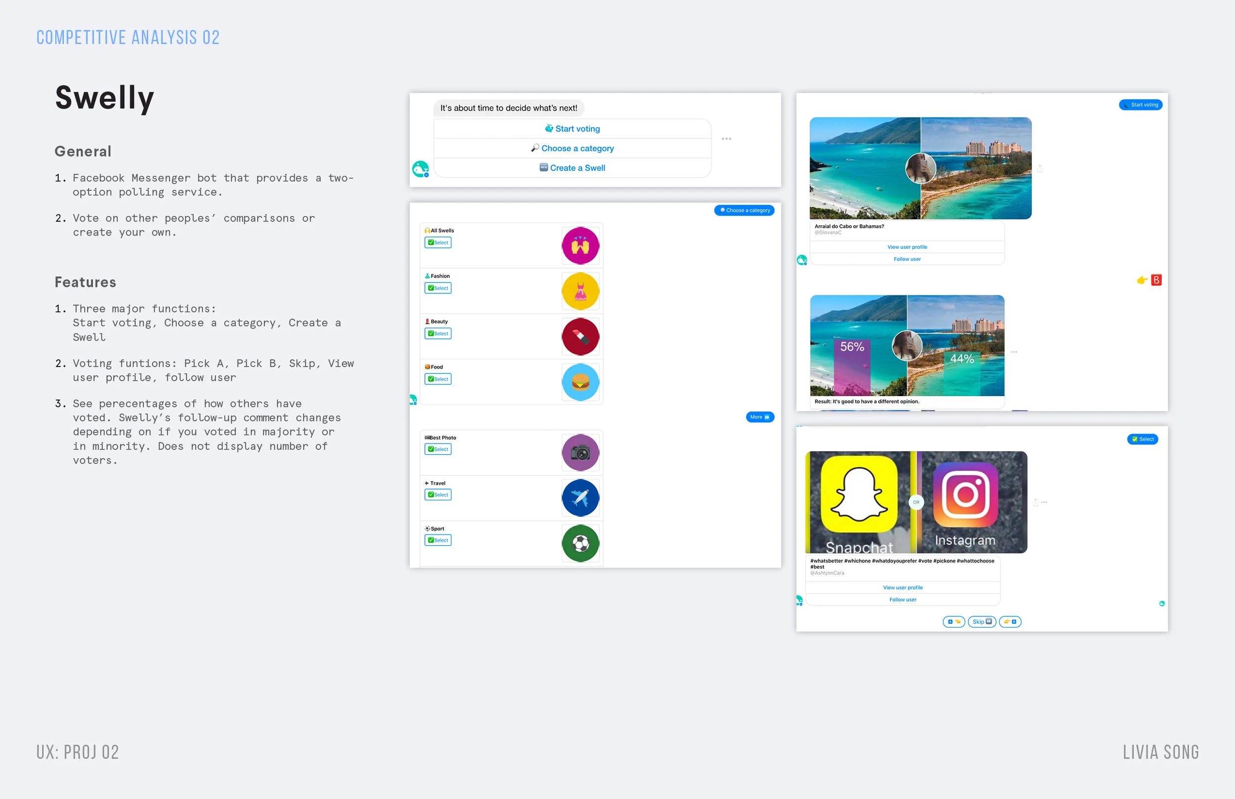Screen dimensions: 1235x799
Task: Check Select under All Swells category
Action: point(438,242)
